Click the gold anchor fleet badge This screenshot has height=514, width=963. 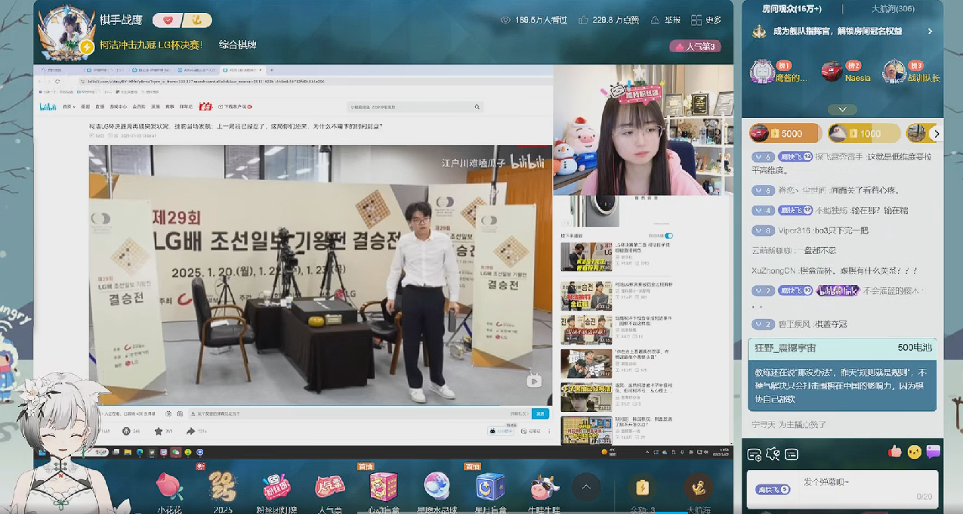[197, 20]
